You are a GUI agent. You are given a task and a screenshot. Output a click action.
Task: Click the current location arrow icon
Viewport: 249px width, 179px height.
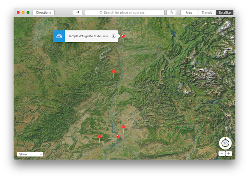[x=77, y=12]
